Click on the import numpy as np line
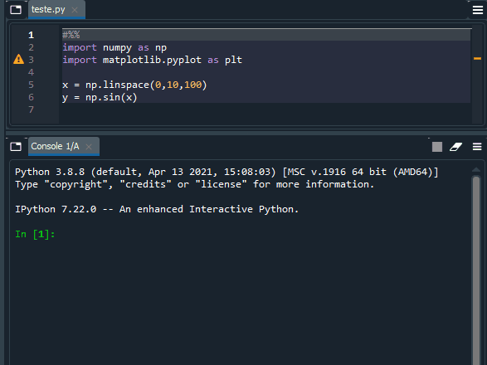487x365 pixels. (x=114, y=47)
